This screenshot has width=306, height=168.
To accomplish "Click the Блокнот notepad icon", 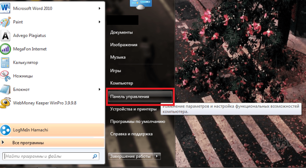I will (5, 89).
